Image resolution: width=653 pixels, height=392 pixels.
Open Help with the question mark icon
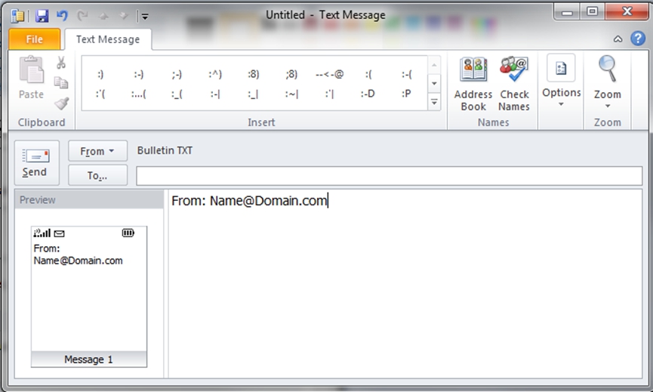[638, 39]
